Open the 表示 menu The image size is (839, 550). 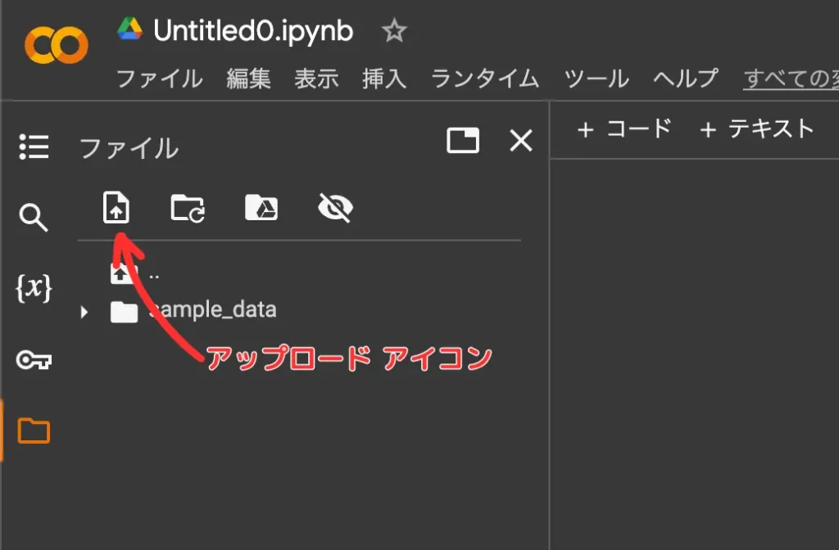(316, 79)
